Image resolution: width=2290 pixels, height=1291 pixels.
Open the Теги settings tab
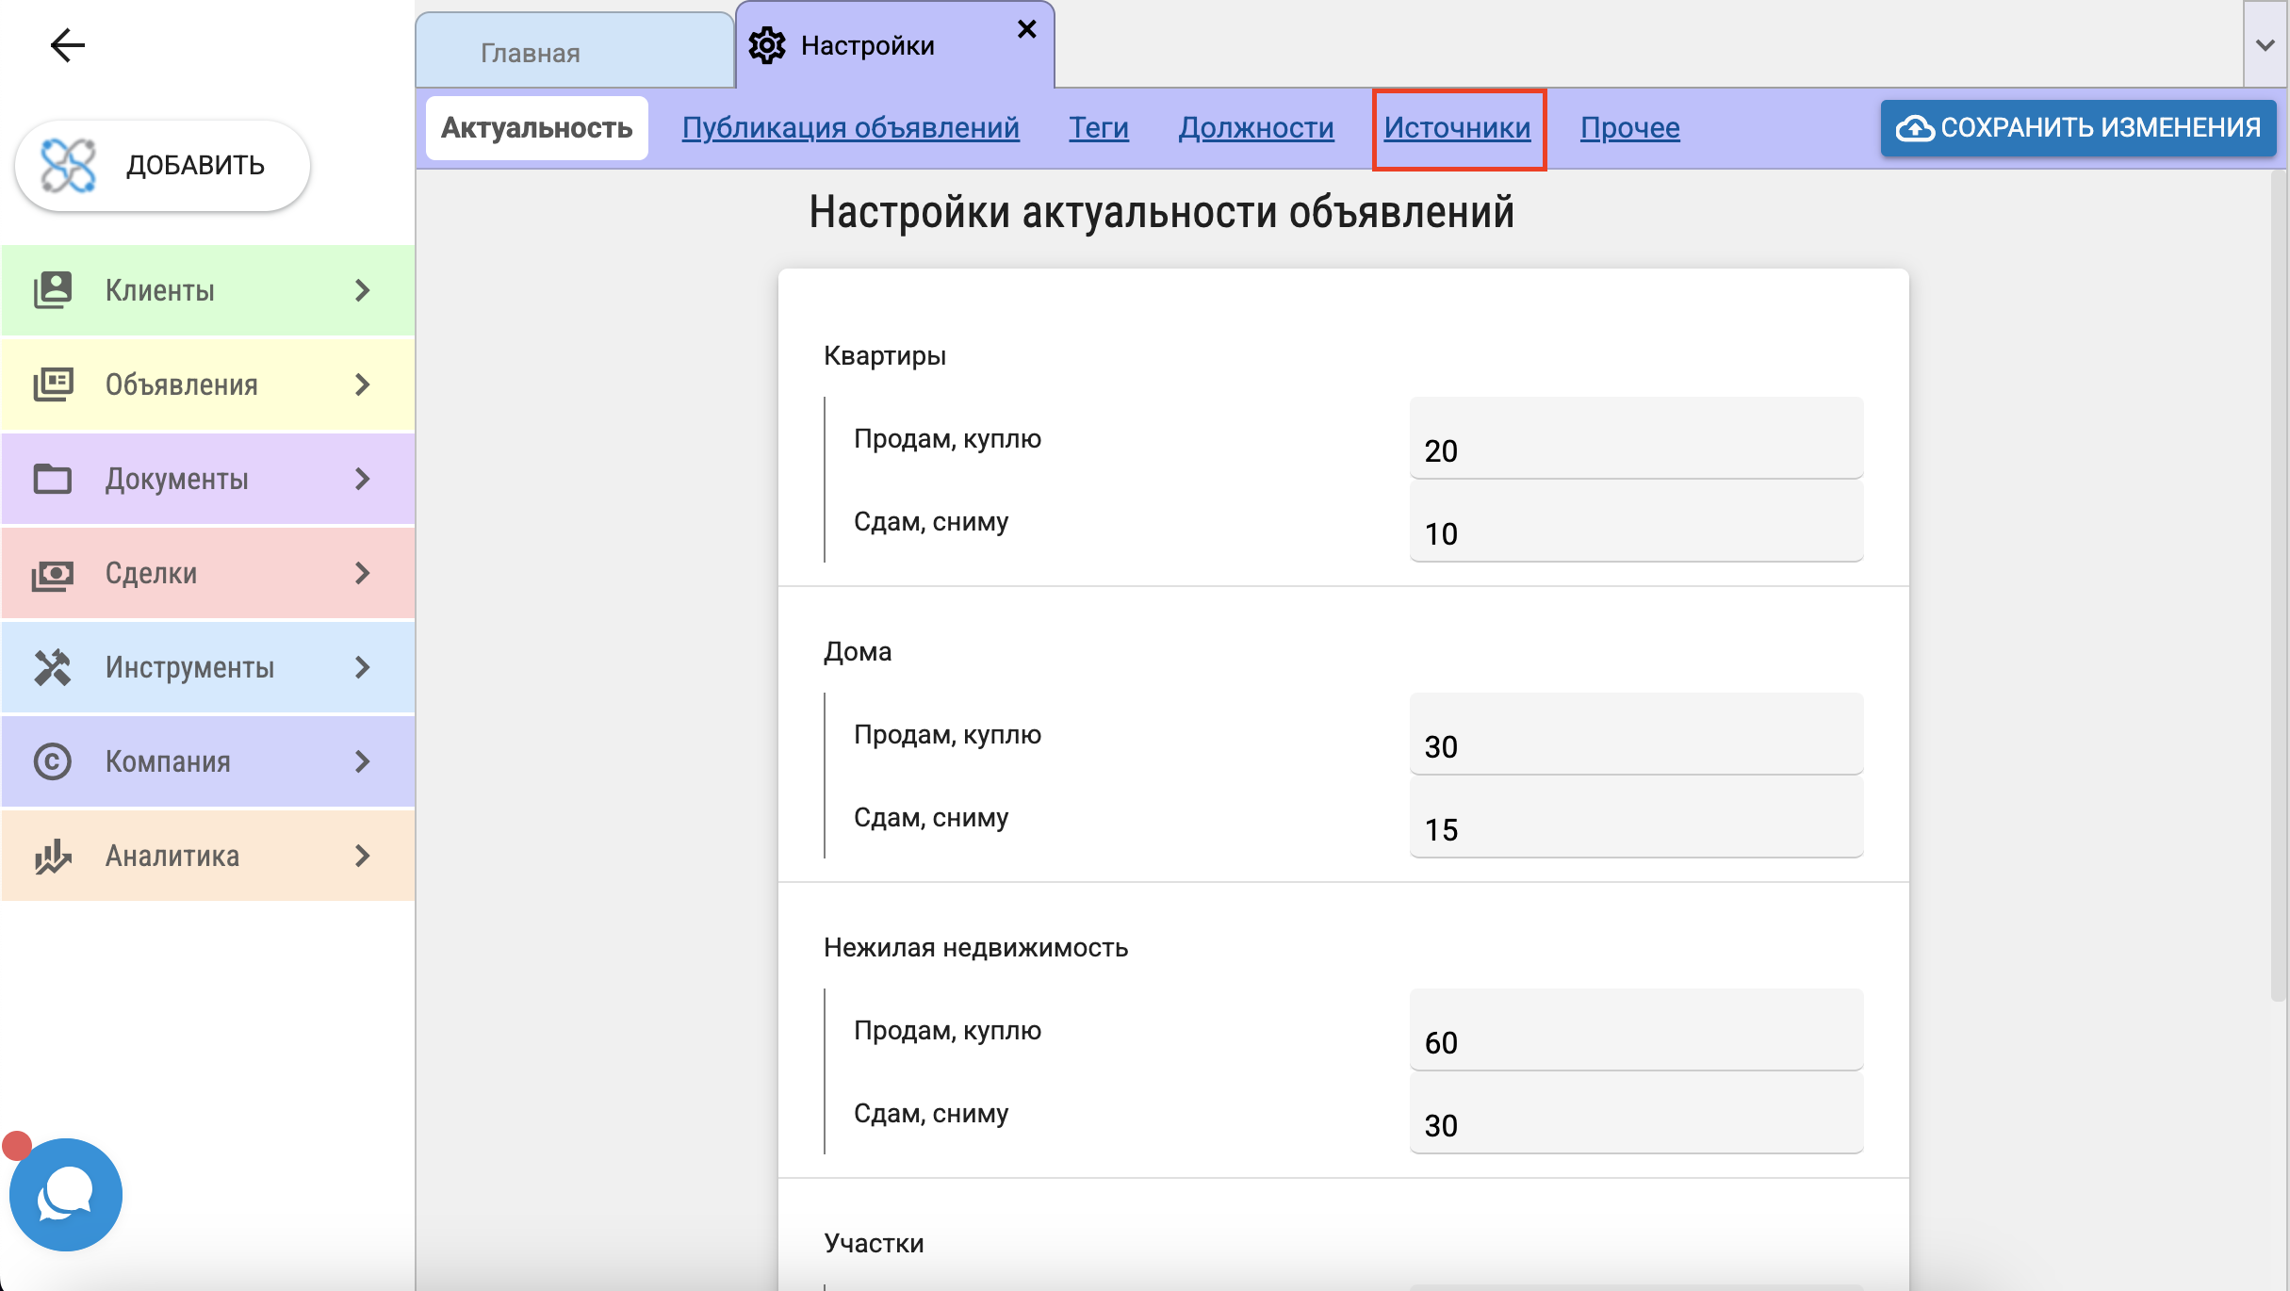(x=1098, y=127)
